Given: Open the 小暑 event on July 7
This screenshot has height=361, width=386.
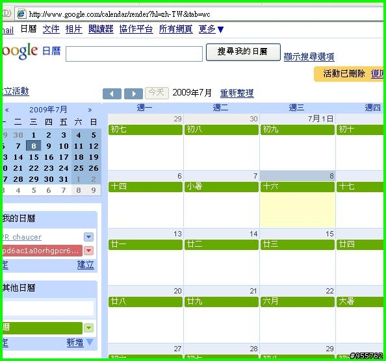Looking at the screenshot, I should pos(222,187).
